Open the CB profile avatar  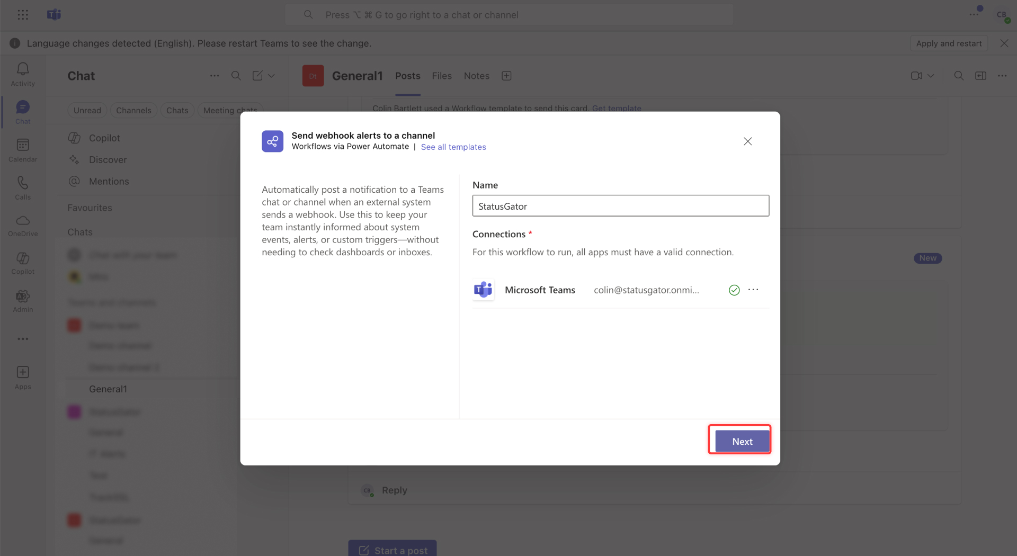[x=1002, y=15]
